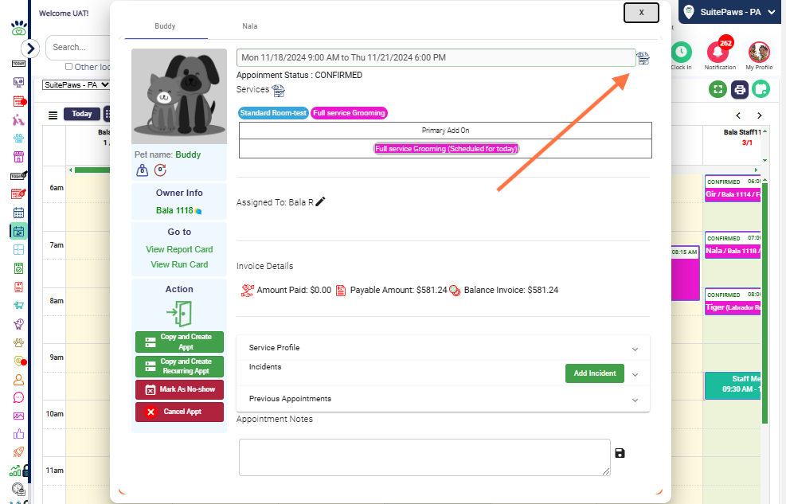Go to next calendar page arrow
Viewport: 786px width, 504px height.
tap(760, 115)
